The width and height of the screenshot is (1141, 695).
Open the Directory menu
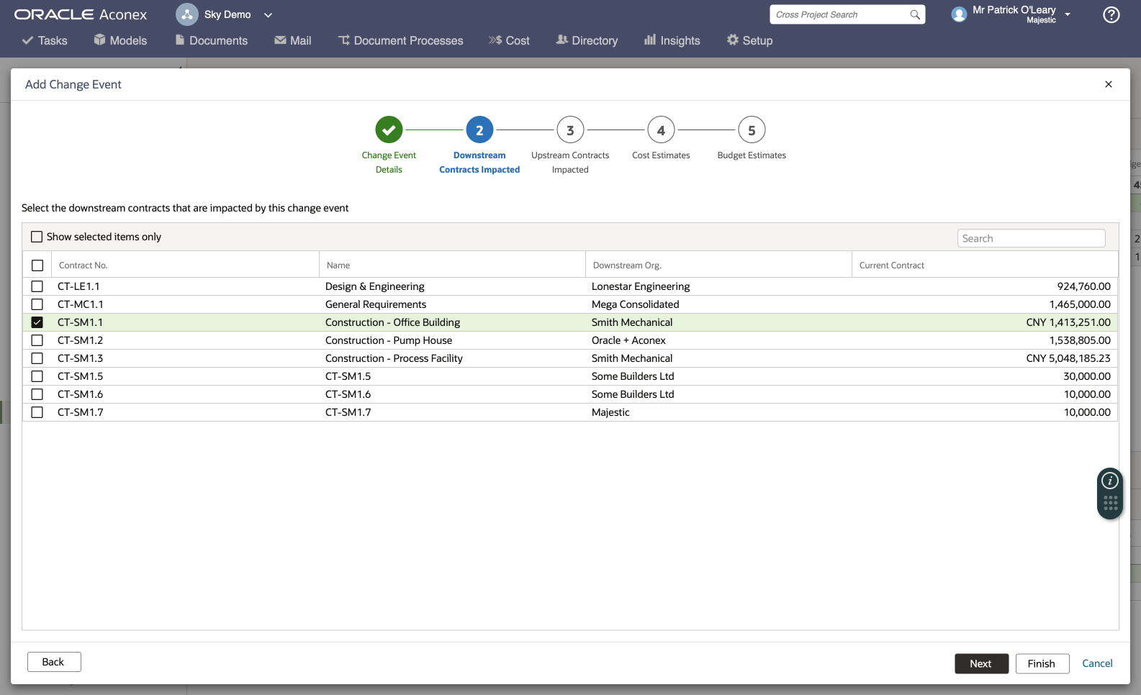tap(587, 40)
